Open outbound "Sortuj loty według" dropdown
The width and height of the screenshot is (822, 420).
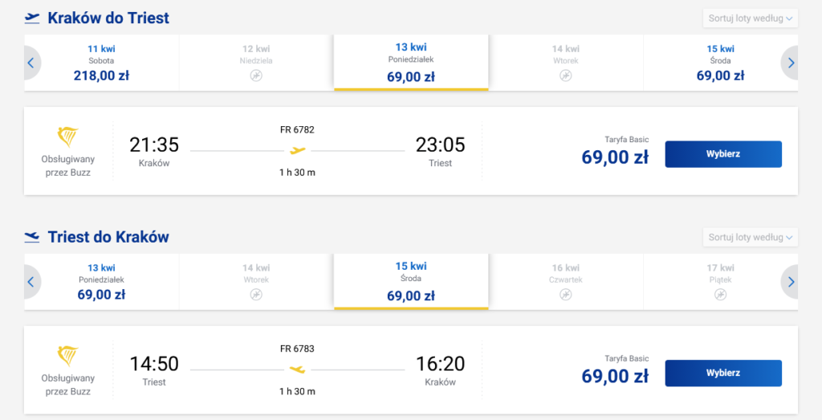click(751, 18)
